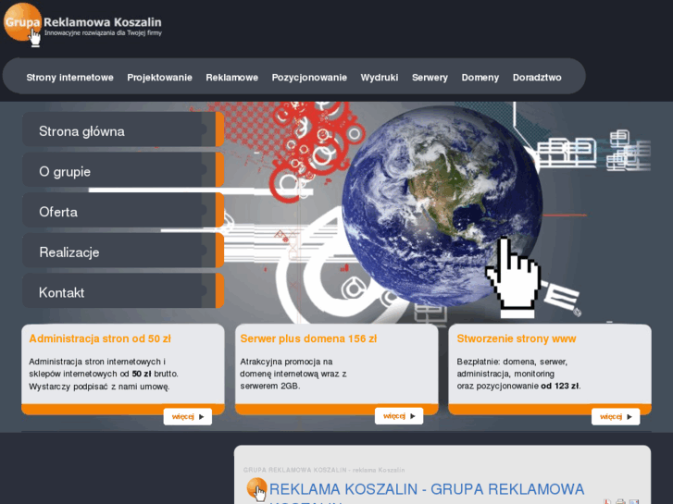
Task: Click the Grupa Reklamowa Koszalin logo
Action: (82, 24)
